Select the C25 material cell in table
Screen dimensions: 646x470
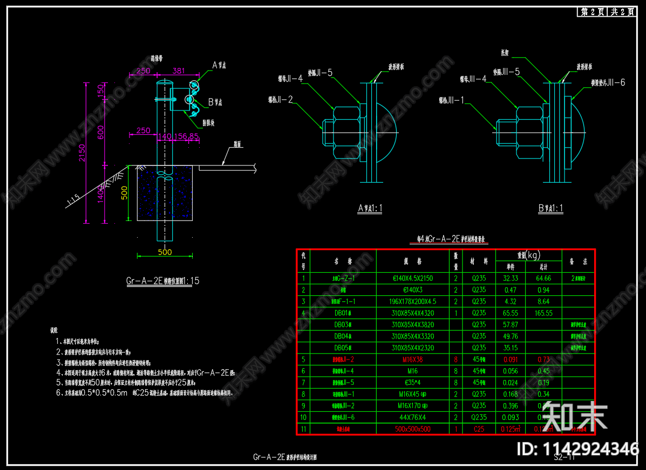[x=479, y=429]
